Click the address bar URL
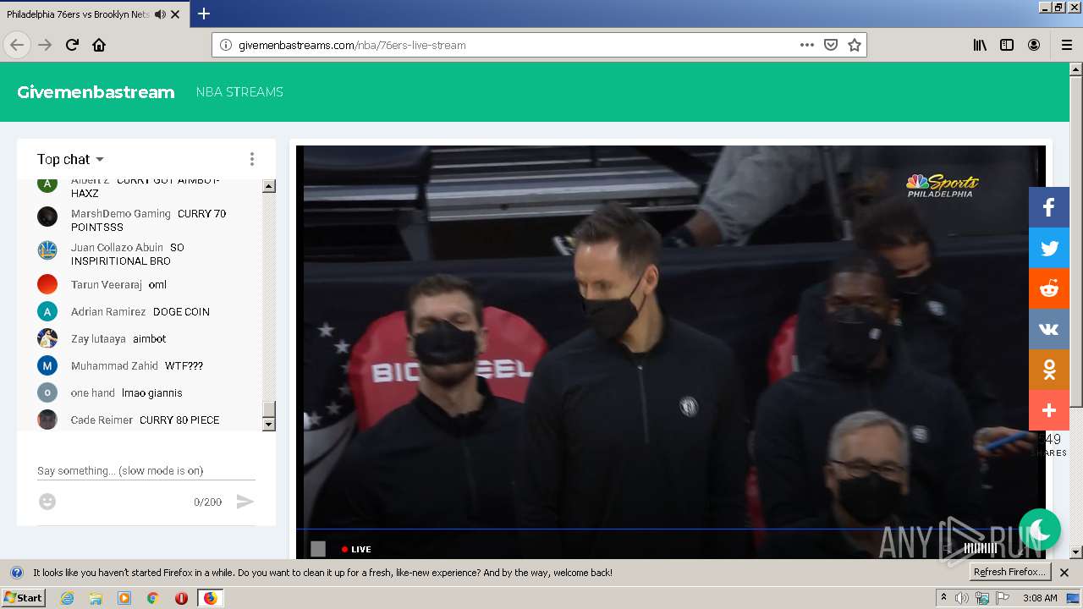This screenshot has width=1083, height=609. (352, 45)
